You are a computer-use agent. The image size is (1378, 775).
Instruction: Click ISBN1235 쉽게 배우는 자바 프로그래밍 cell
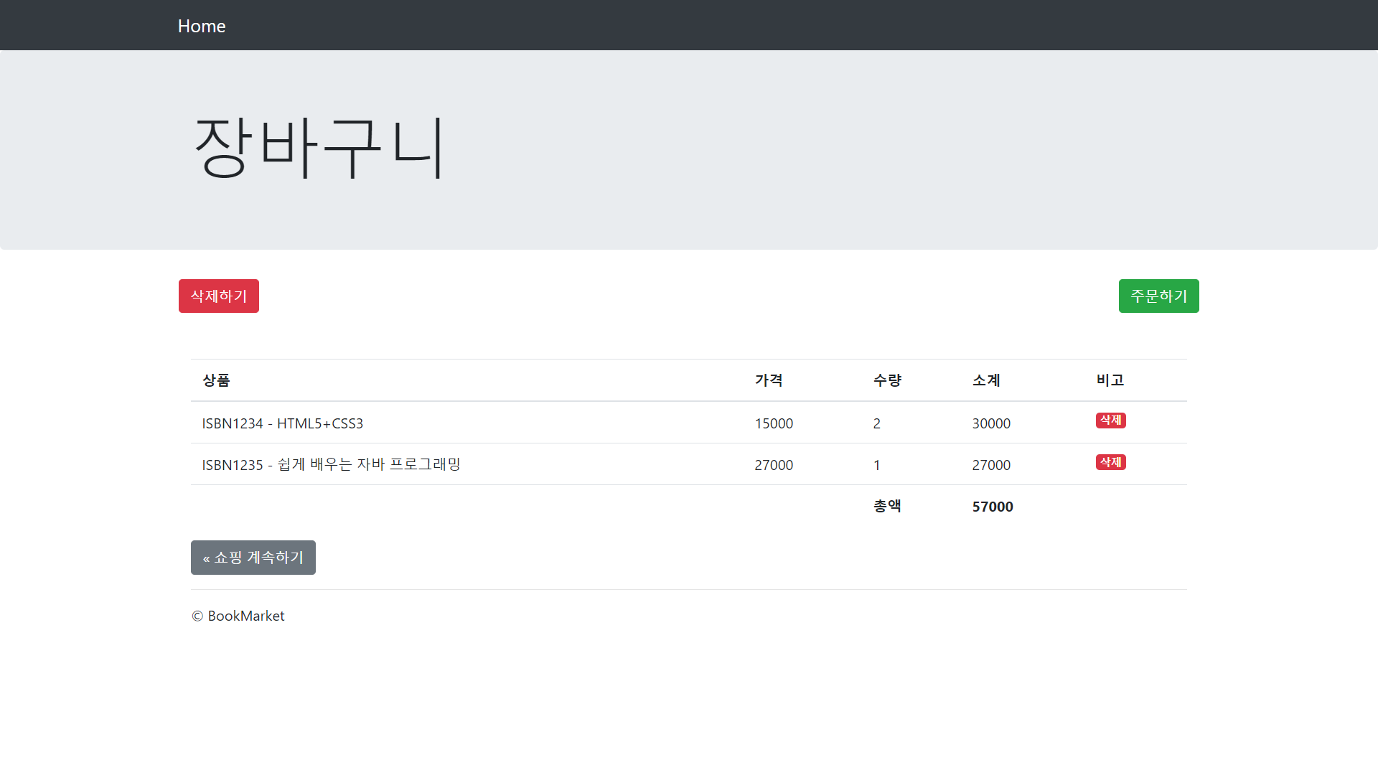pyautogui.click(x=331, y=465)
